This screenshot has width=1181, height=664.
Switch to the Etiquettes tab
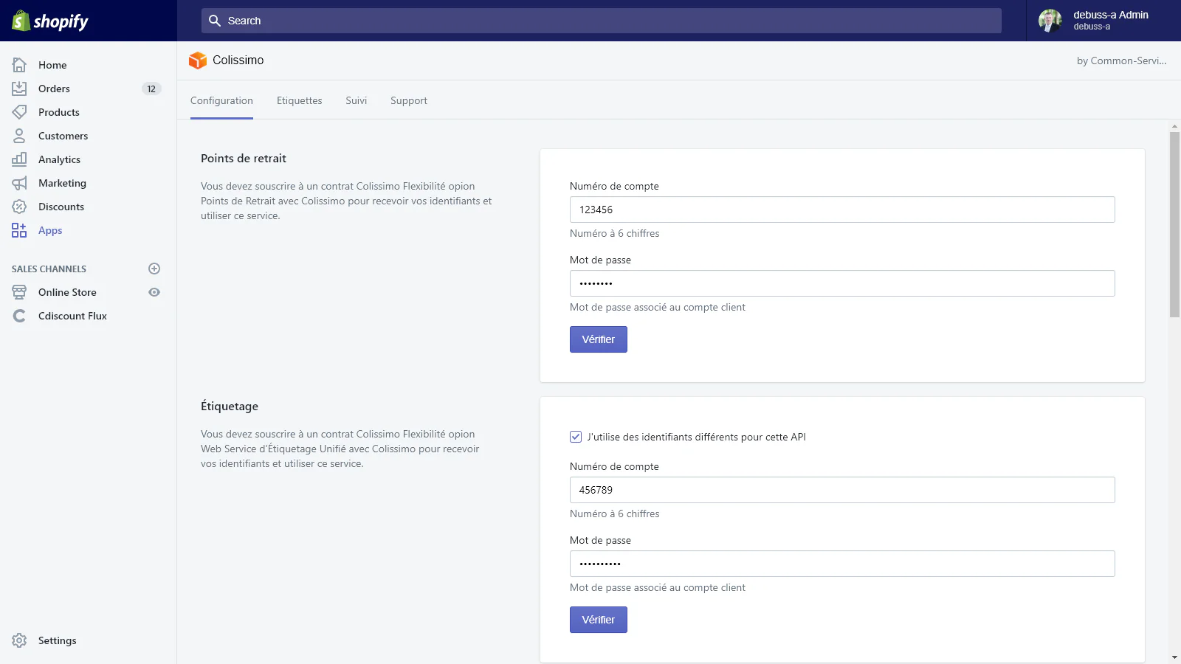[x=299, y=100]
